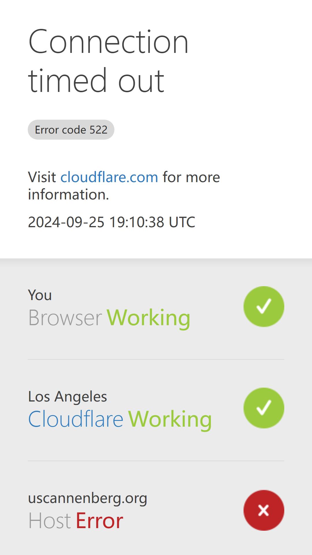The width and height of the screenshot is (312, 555).
Task: Click the uscannenberg.org host name
Action: pos(88,498)
